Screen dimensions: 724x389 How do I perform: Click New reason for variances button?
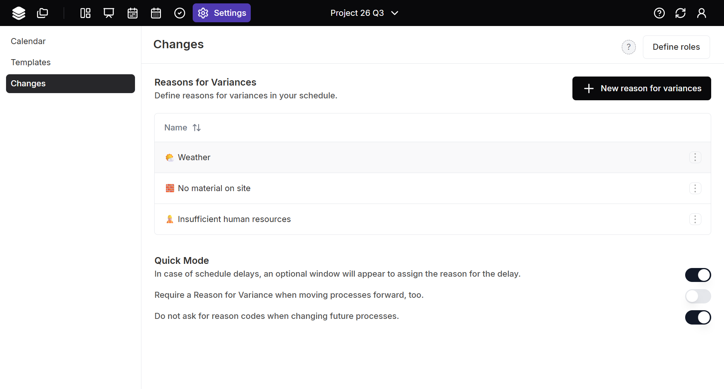click(641, 89)
